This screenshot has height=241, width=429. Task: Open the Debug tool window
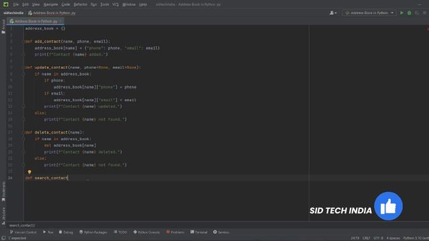66,232
